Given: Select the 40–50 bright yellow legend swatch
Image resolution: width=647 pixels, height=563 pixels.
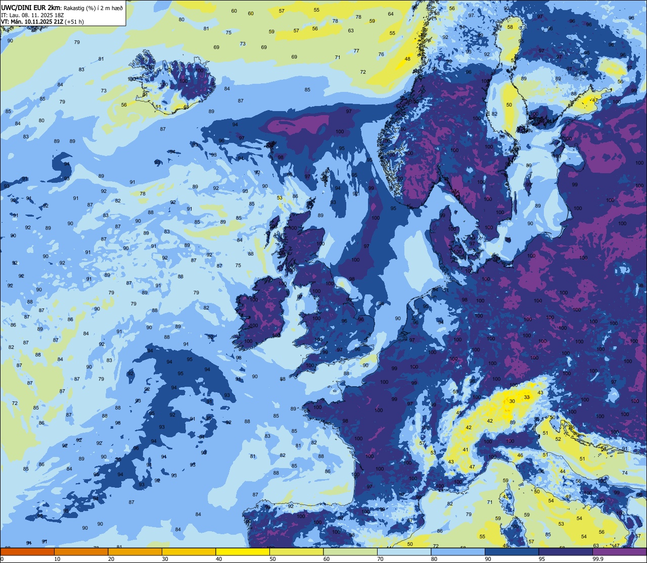Looking at the screenshot, I should [x=243, y=551].
